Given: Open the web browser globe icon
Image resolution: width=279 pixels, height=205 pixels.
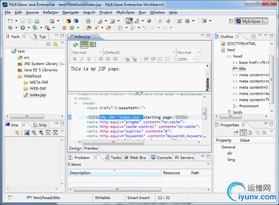Looking at the screenshot, I should pyautogui.click(x=149, y=21).
